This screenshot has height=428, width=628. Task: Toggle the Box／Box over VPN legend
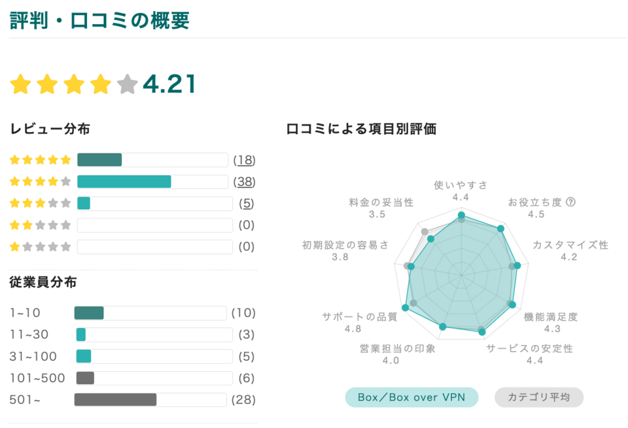click(411, 397)
